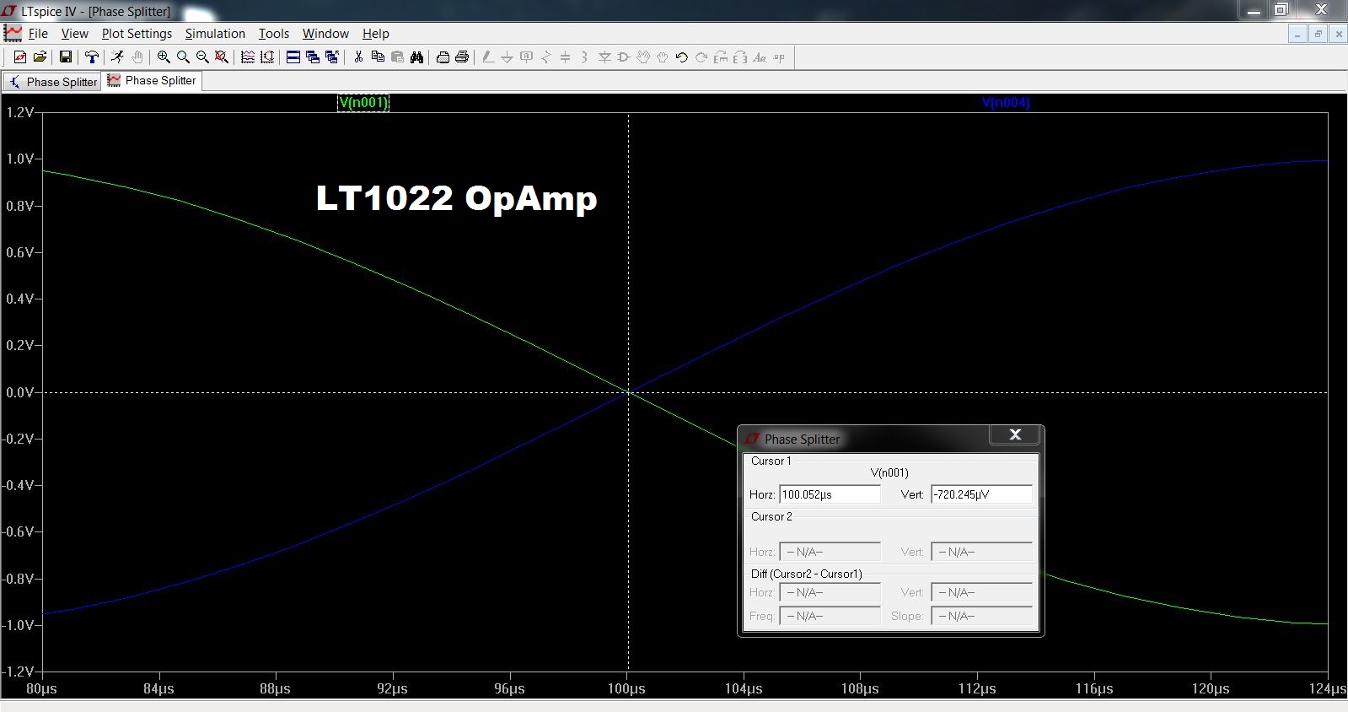
Task: Click the Halt simulation hand icon
Action: tap(137, 57)
